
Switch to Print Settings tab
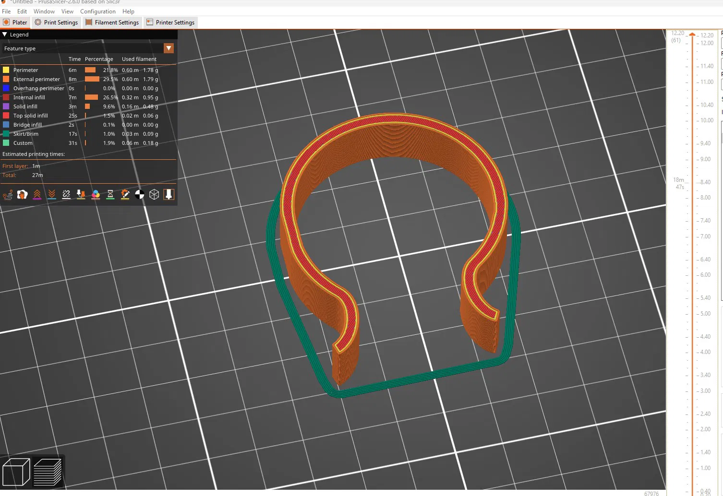click(x=56, y=23)
